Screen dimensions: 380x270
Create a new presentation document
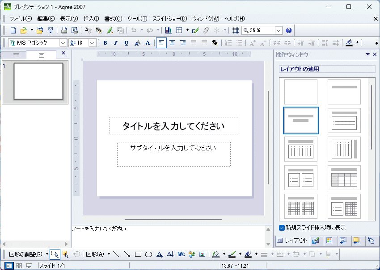[13, 30]
